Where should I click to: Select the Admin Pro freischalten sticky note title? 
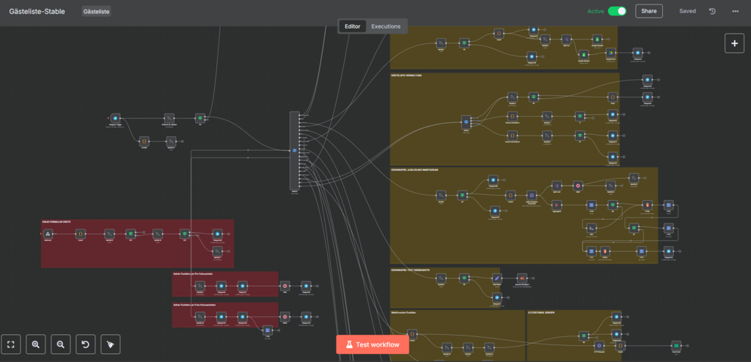(193, 274)
